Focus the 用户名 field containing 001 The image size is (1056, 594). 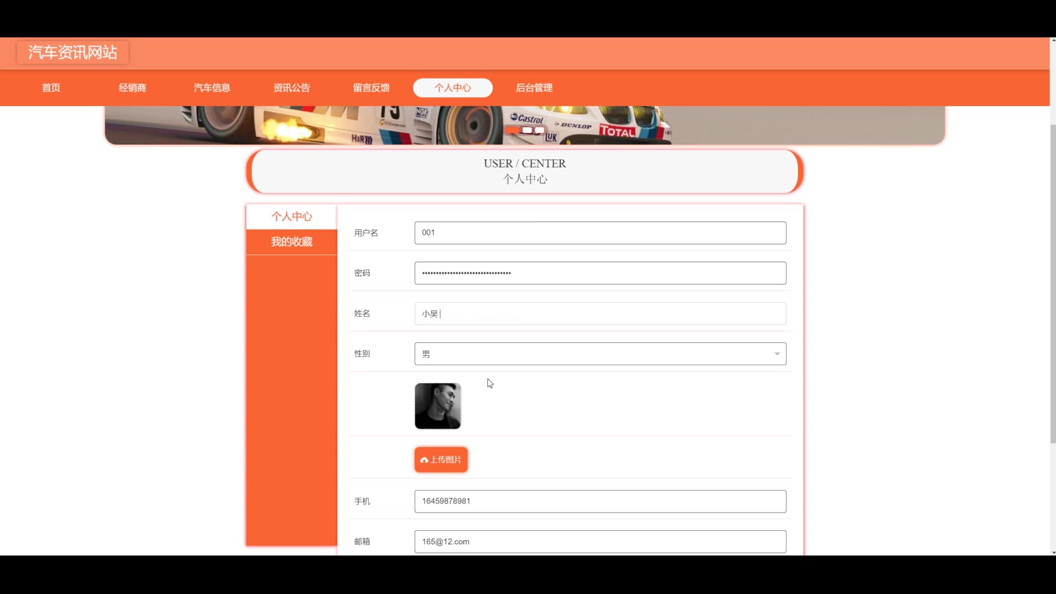click(600, 233)
